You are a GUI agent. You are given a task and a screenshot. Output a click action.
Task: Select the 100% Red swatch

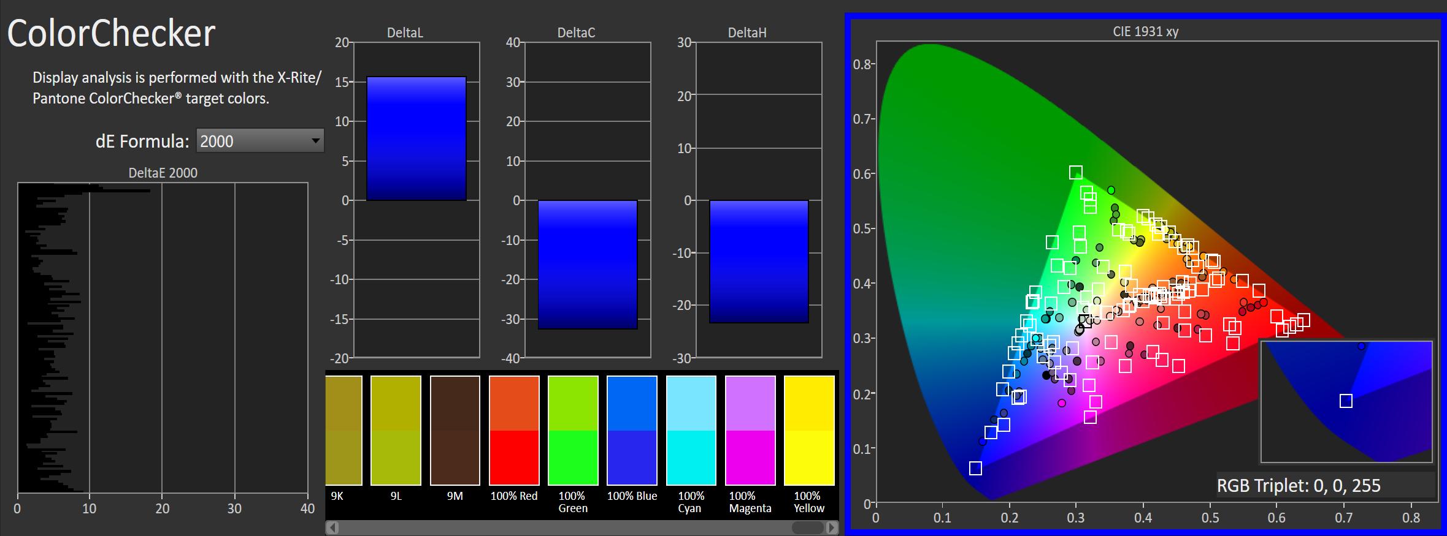pos(514,430)
